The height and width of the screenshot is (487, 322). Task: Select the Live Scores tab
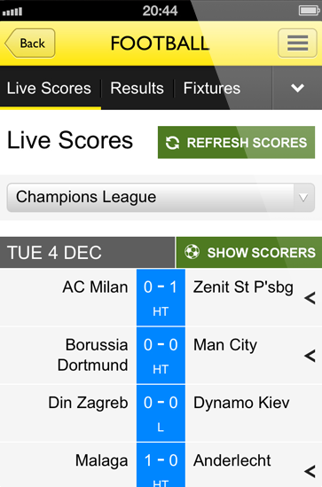(49, 88)
